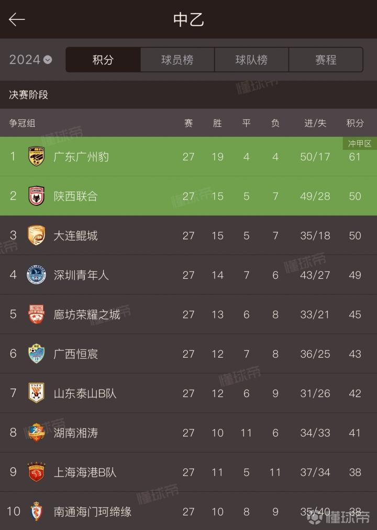Viewport: 377px width, 530px height.
Task: Open the 2024 season dropdown
Action: pos(31,60)
